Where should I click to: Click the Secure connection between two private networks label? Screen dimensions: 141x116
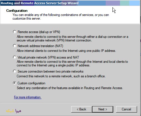click(x=50, y=71)
